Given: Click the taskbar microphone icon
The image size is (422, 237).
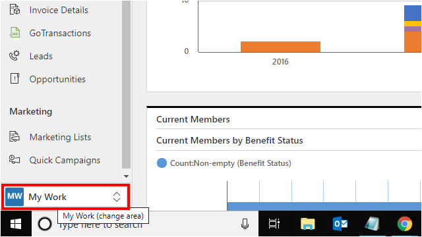Looking at the screenshot, I should click(x=245, y=224).
